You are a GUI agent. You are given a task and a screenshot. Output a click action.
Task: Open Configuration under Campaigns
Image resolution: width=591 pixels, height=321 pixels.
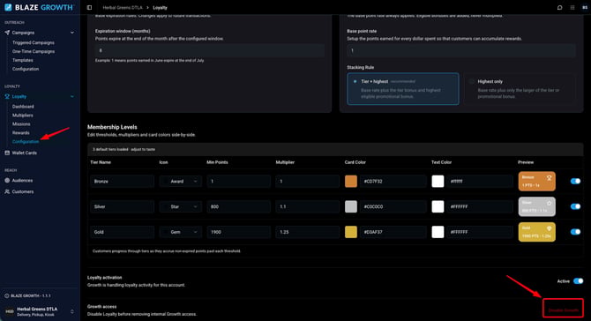(26, 69)
